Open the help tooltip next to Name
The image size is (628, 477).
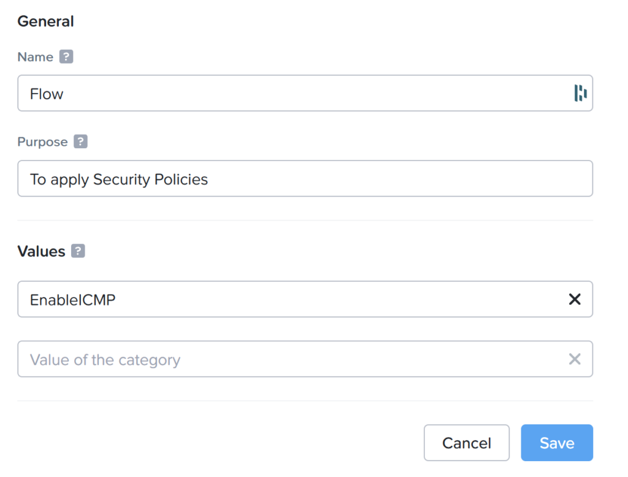(66, 57)
